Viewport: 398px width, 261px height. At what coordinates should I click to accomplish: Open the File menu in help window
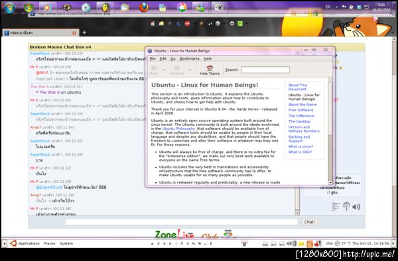(153, 59)
